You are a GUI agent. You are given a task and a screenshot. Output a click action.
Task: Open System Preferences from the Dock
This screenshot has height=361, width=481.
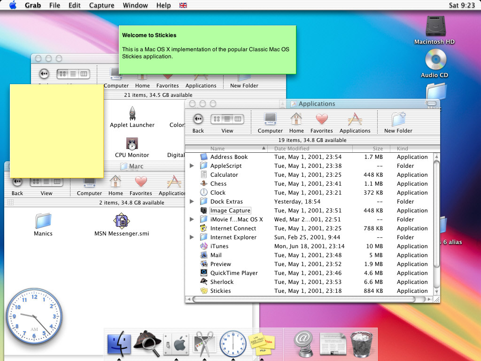point(176,345)
